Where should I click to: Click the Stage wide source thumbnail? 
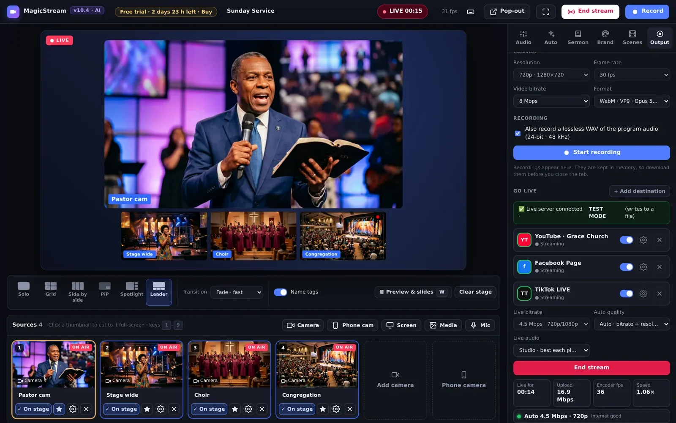click(142, 365)
